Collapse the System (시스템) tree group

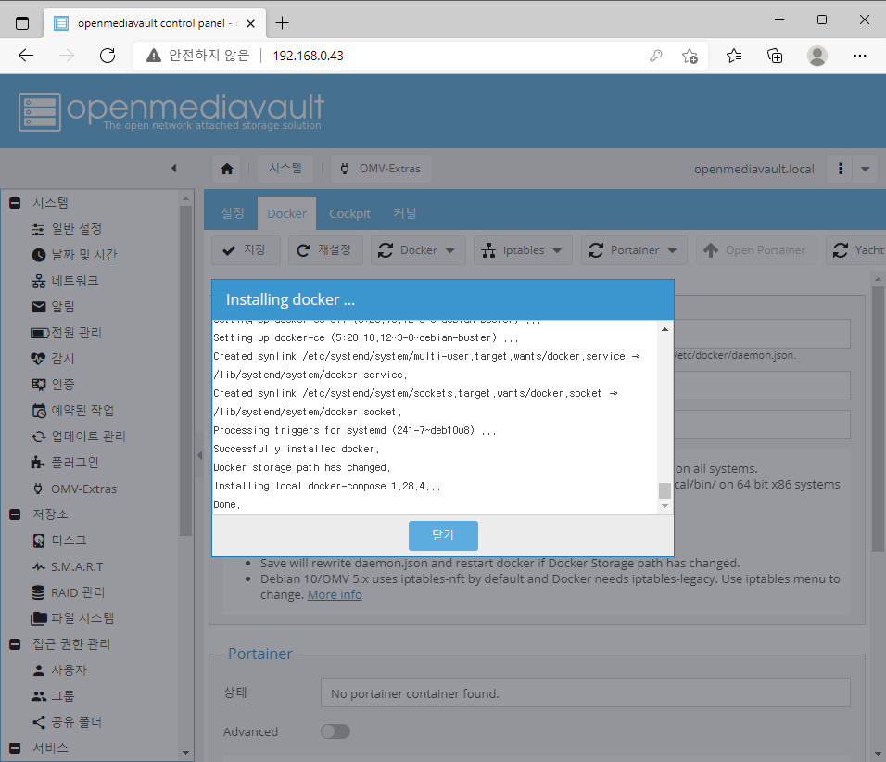pyautogui.click(x=15, y=203)
